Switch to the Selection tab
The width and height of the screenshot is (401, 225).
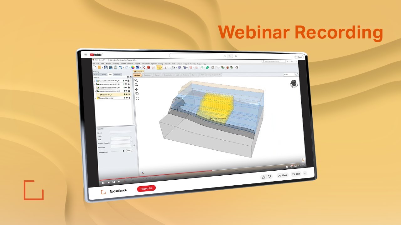[117, 74]
